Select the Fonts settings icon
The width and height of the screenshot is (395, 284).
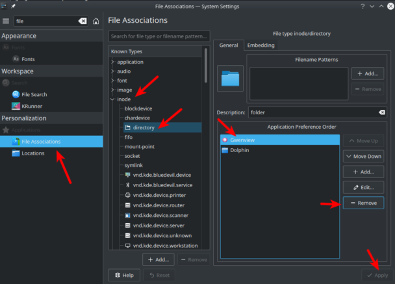pyautogui.click(x=16, y=59)
